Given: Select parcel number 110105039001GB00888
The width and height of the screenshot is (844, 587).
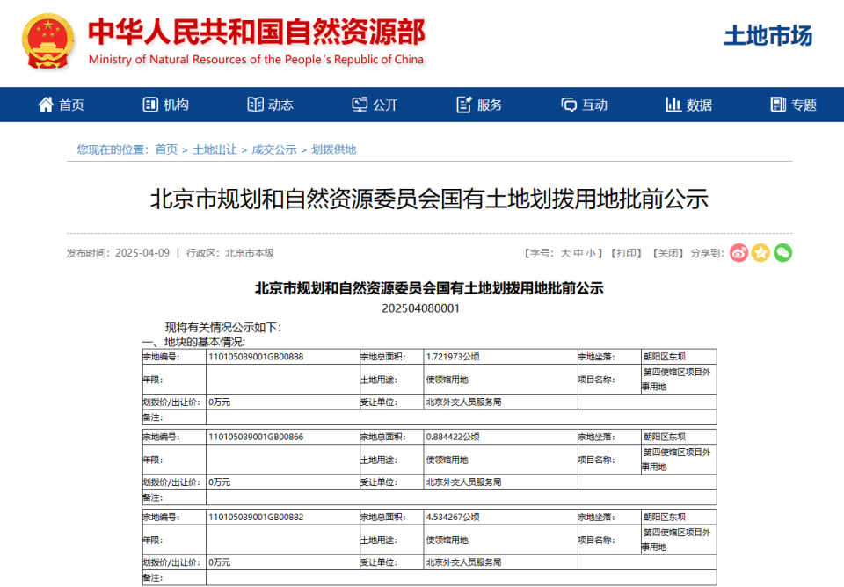Looking at the screenshot, I should tap(256, 357).
